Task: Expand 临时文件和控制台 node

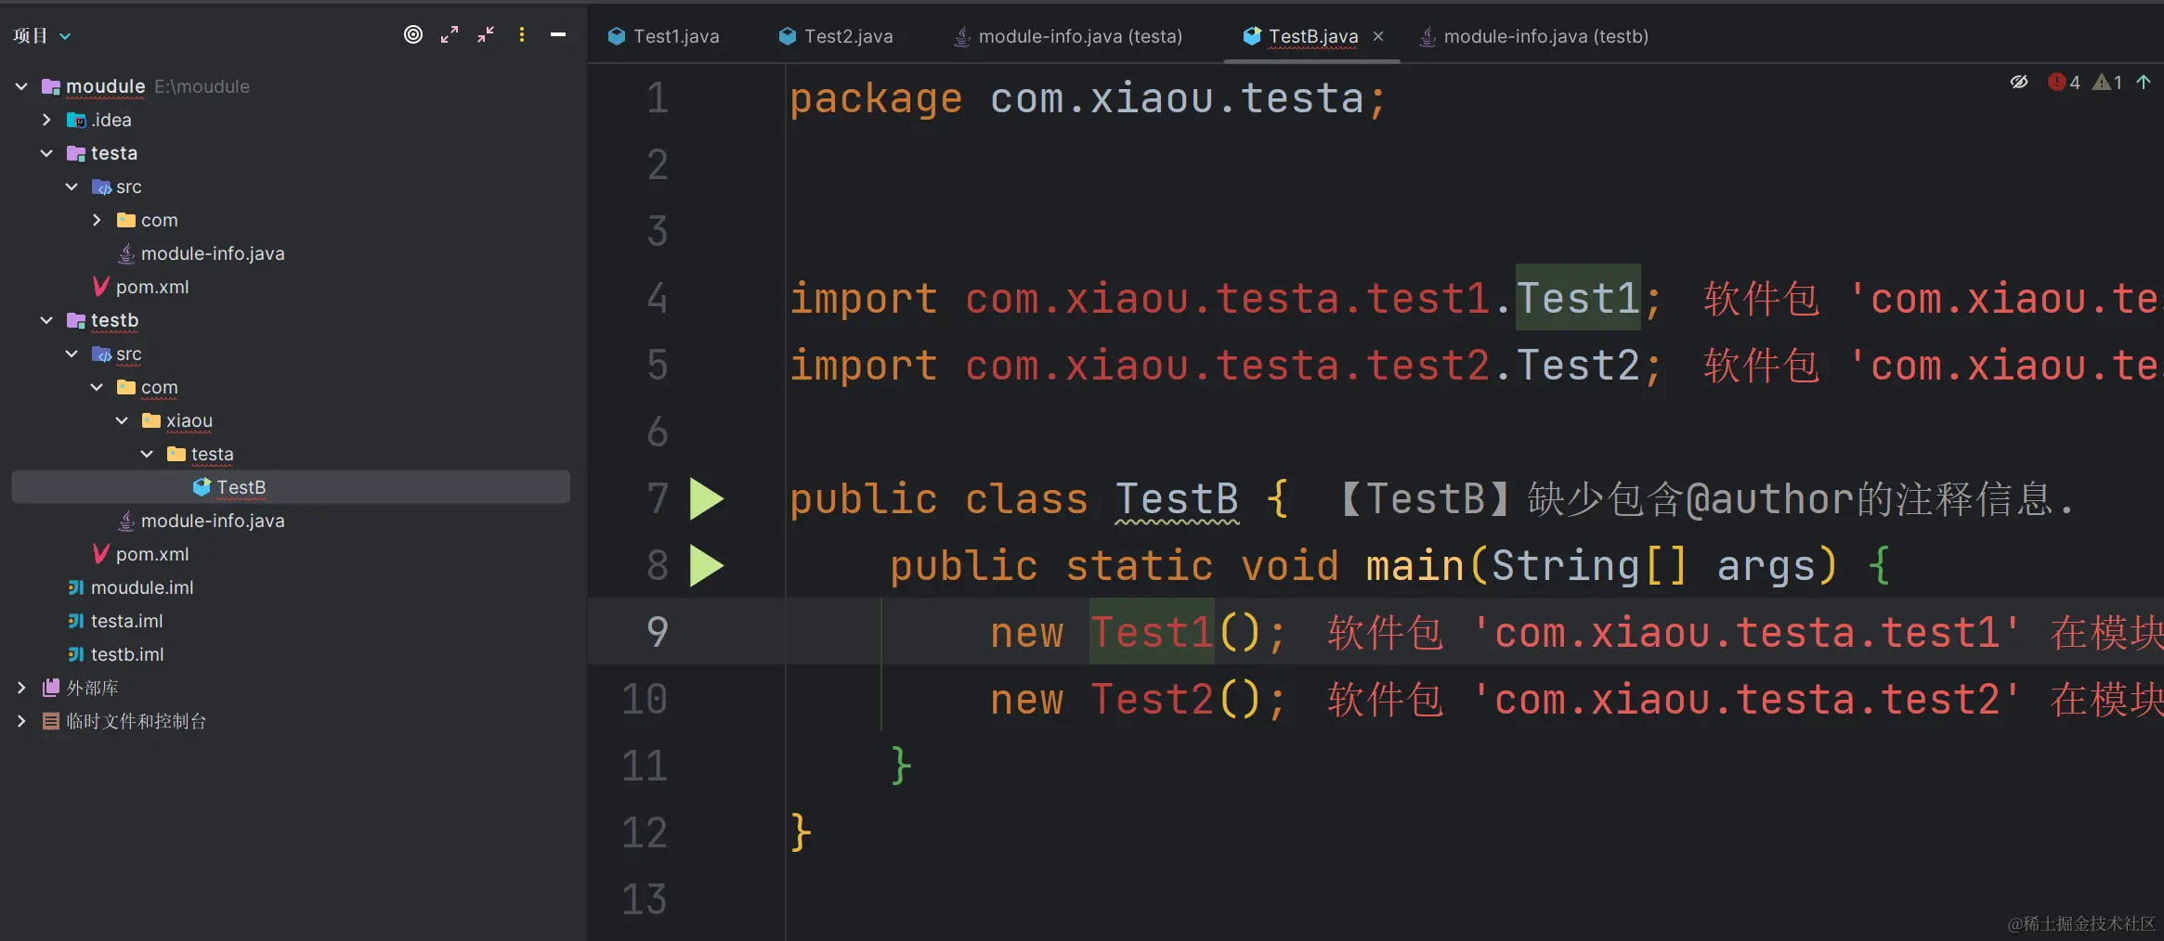Action: click(21, 721)
